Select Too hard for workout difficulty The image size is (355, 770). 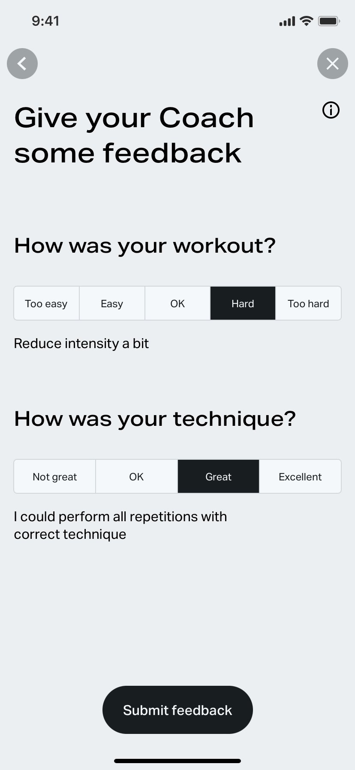pyautogui.click(x=308, y=303)
